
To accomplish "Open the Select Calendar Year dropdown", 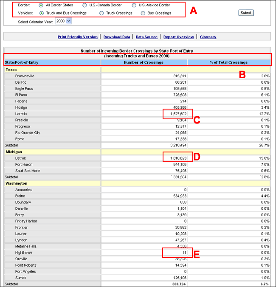I will (x=63, y=21).
